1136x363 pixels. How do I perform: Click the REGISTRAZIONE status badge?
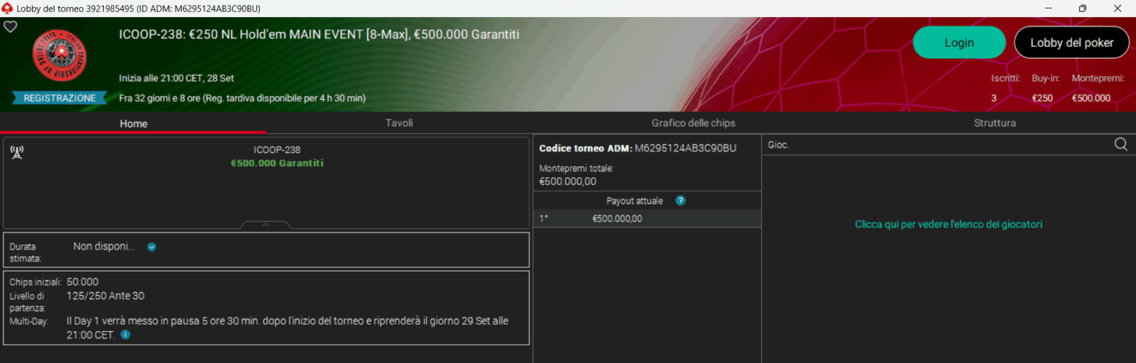click(x=60, y=98)
